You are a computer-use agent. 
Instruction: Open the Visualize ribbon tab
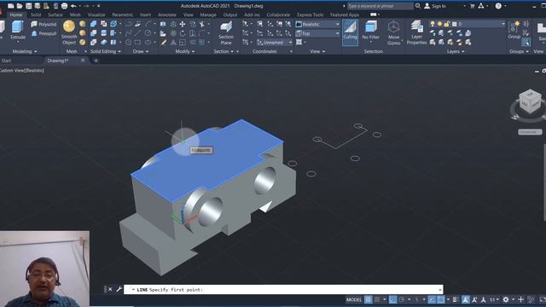(x=96, y=15)
